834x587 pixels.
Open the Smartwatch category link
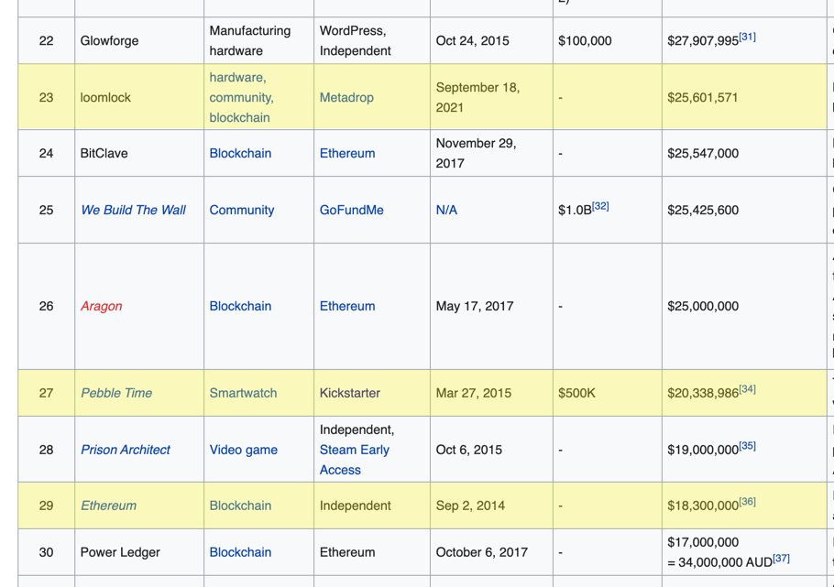(243, 393)
